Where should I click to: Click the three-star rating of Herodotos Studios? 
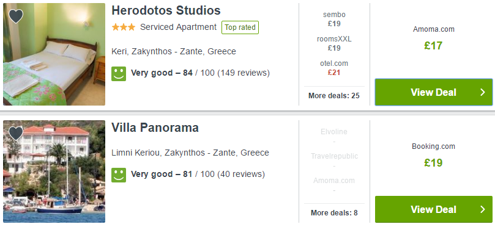[124, 27]
